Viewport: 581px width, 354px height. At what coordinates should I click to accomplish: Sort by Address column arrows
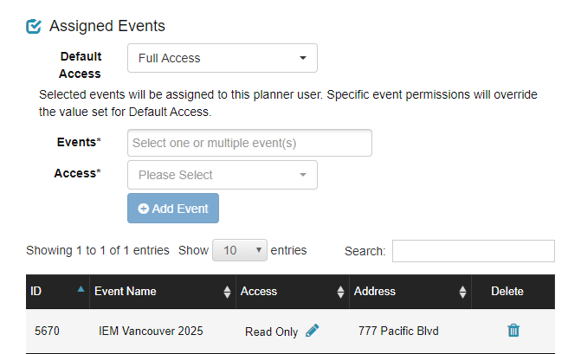(462, 292)
